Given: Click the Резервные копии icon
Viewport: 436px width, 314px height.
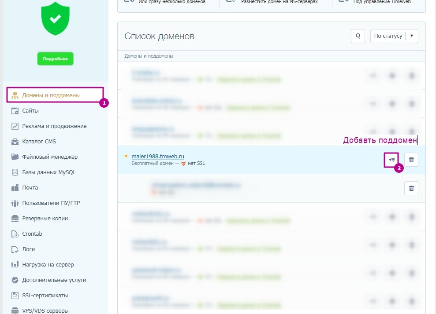Looking at the screenshot, I should pyautogui.click(x=15, y=219).
